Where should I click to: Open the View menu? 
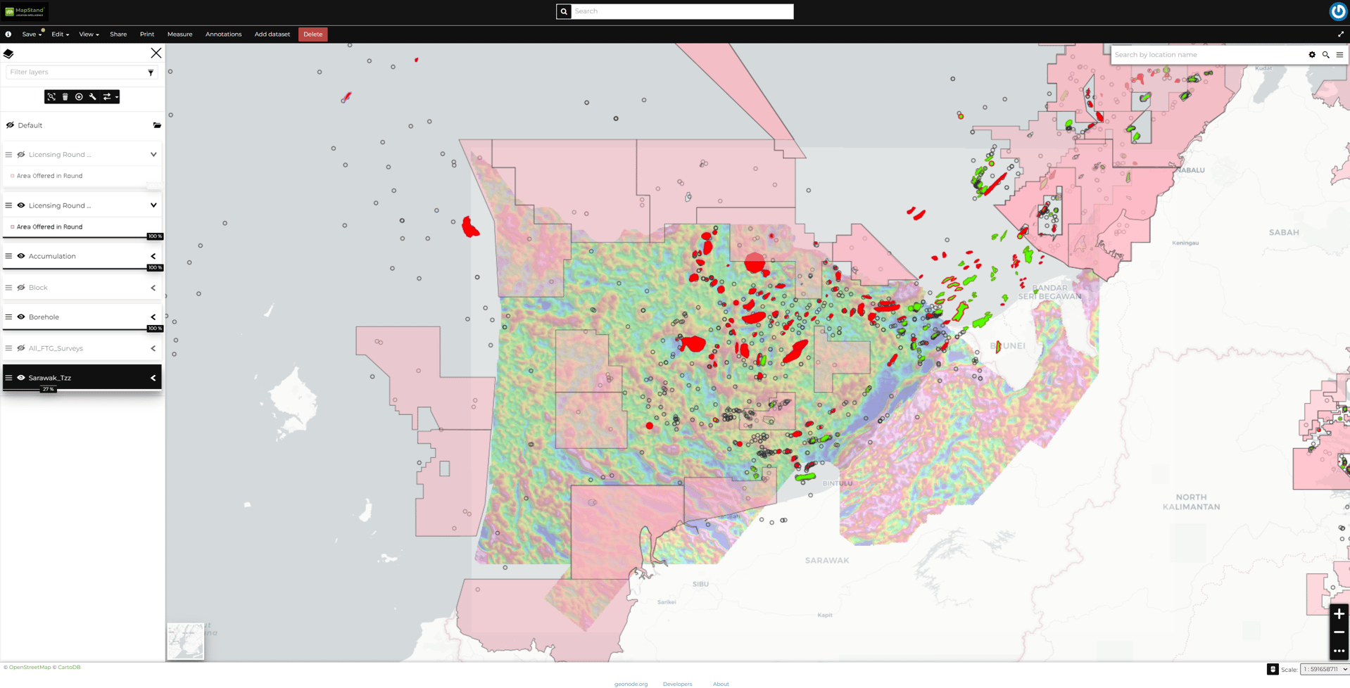89,34
